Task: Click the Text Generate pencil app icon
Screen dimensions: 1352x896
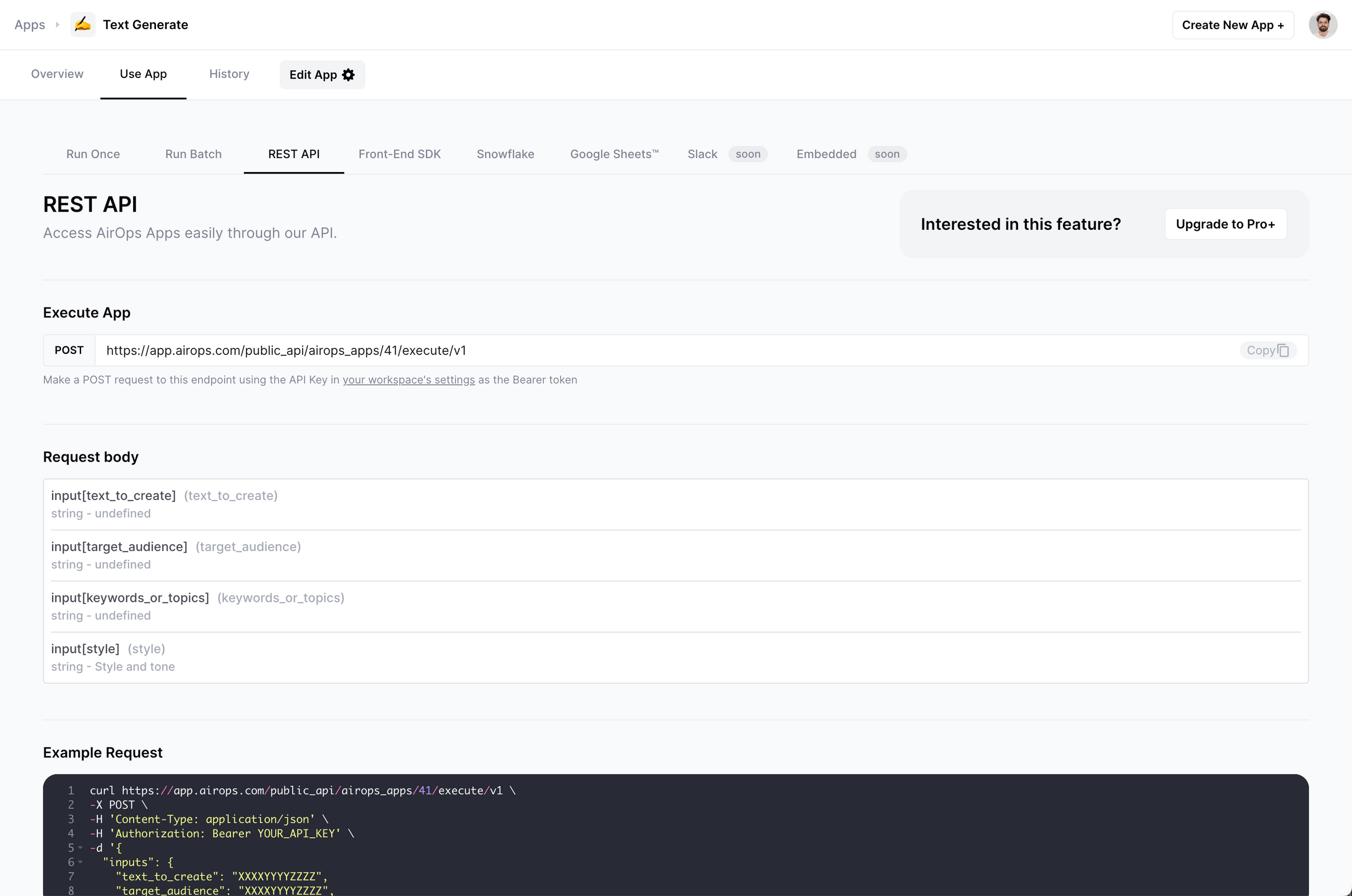Action: tap(83, 24)
